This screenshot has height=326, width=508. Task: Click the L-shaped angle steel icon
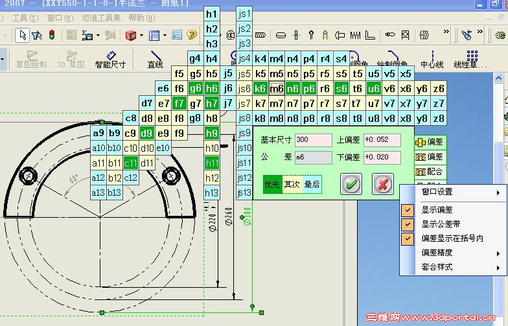pos(370,35)
